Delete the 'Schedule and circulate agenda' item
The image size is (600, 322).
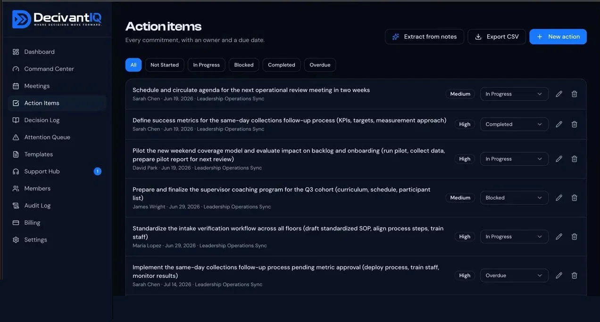pos(575,94)
